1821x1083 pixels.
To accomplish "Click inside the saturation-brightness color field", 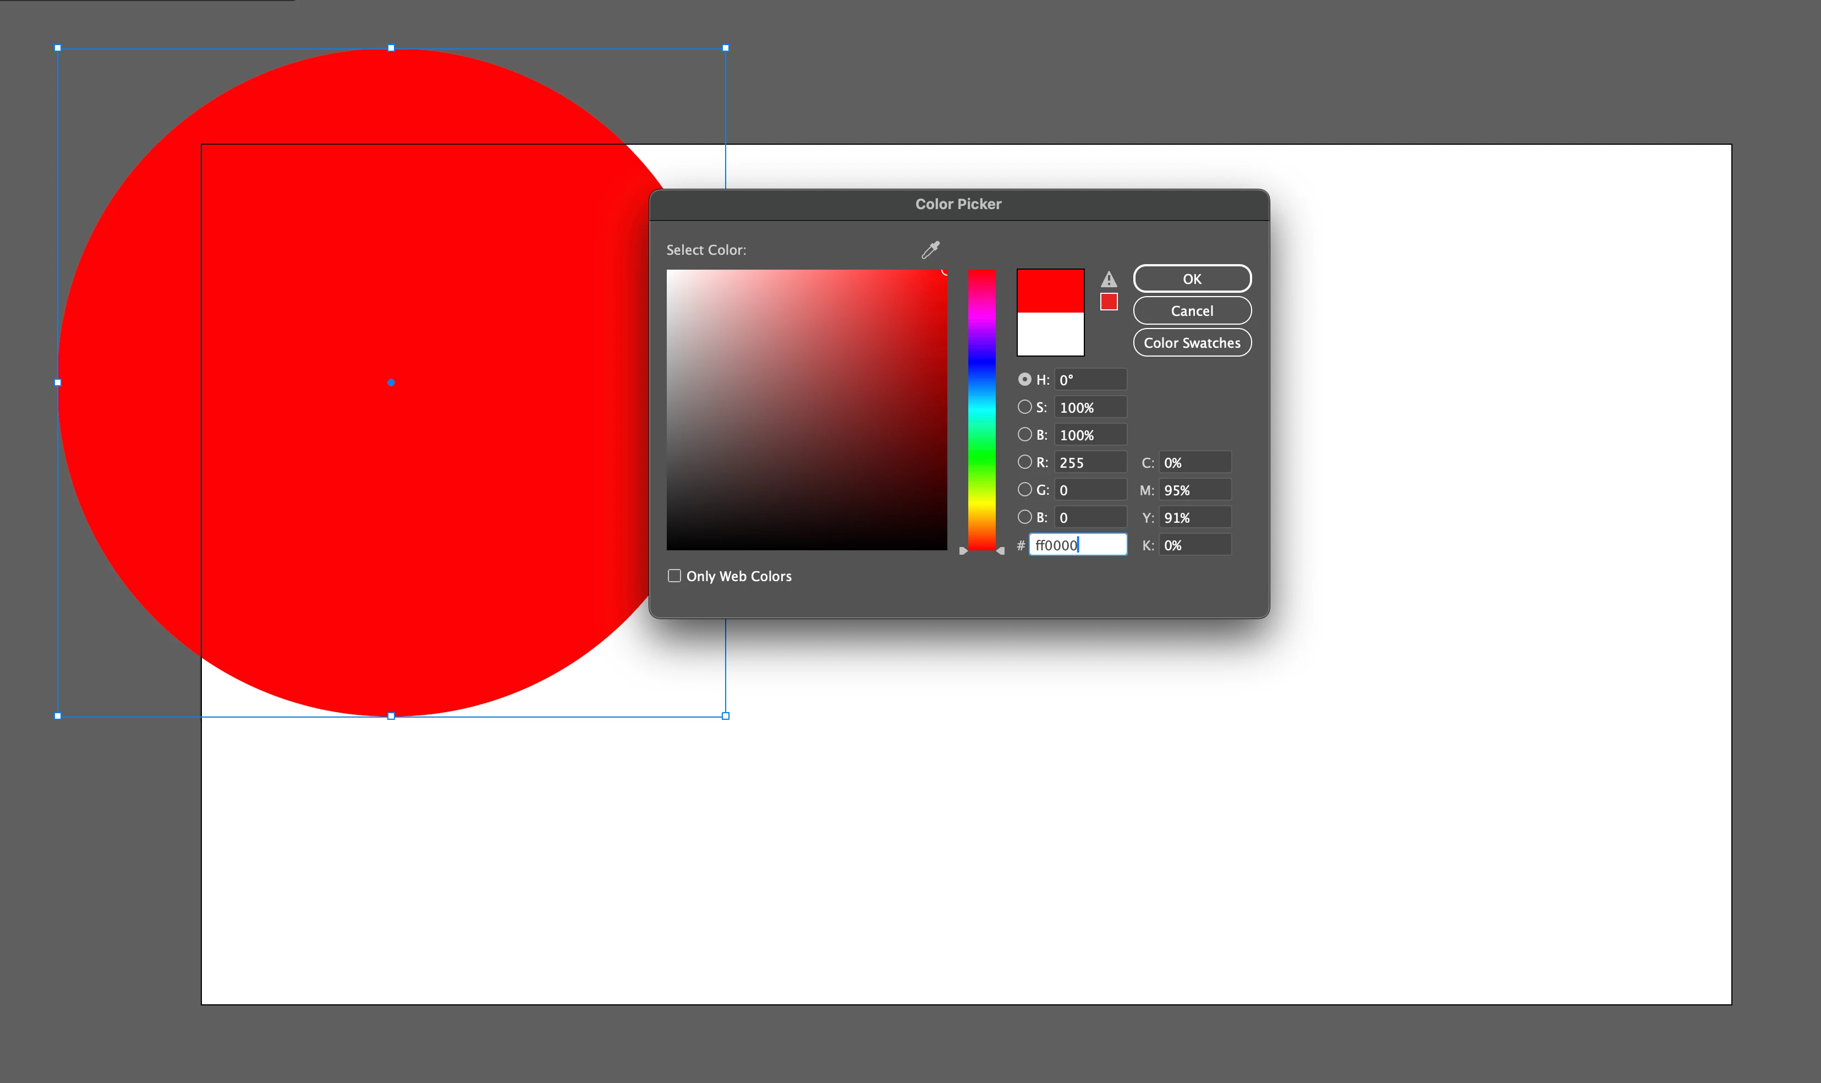I will pyautogui.click(x=806, y=409).
